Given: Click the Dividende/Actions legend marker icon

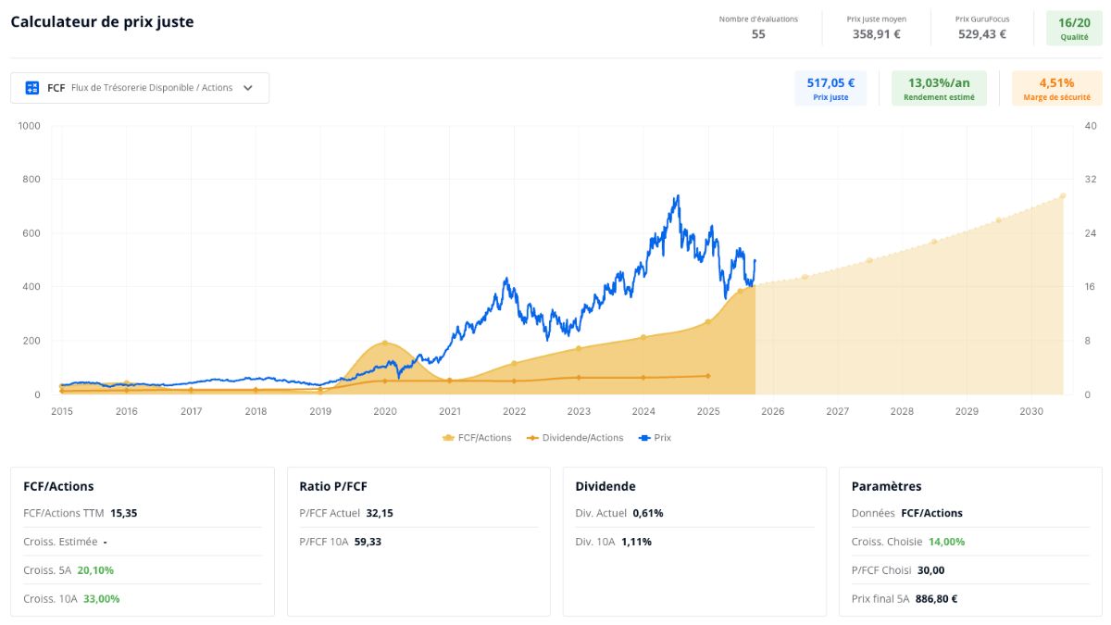Looking at the screenshot, I should [532, 438].
